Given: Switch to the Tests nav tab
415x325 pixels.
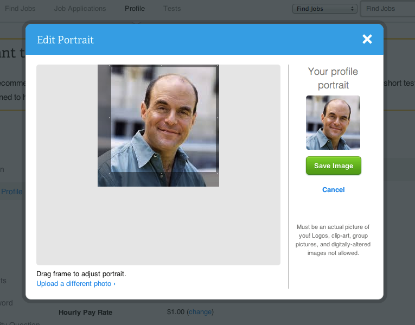Looking at the screenshot, I should click(172, 9).
